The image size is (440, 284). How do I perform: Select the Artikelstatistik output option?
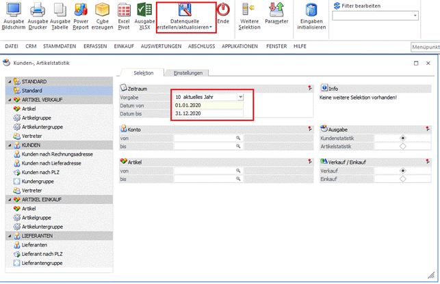tap(402, 145)
